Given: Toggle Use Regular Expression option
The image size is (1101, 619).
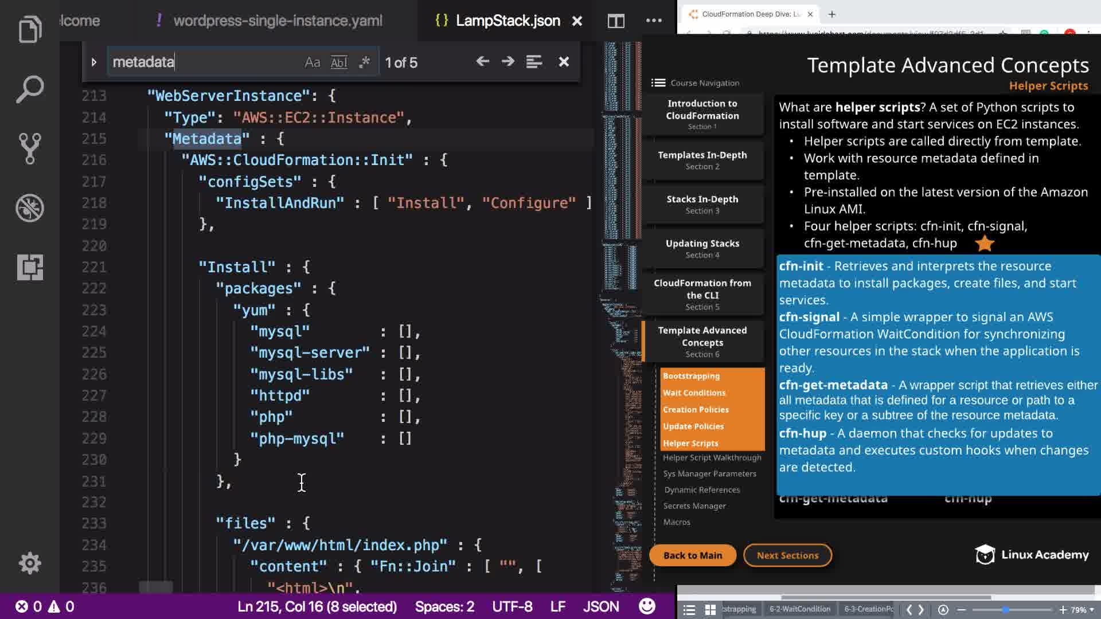Looking at the screenshot, I should [x=364, y=62].
